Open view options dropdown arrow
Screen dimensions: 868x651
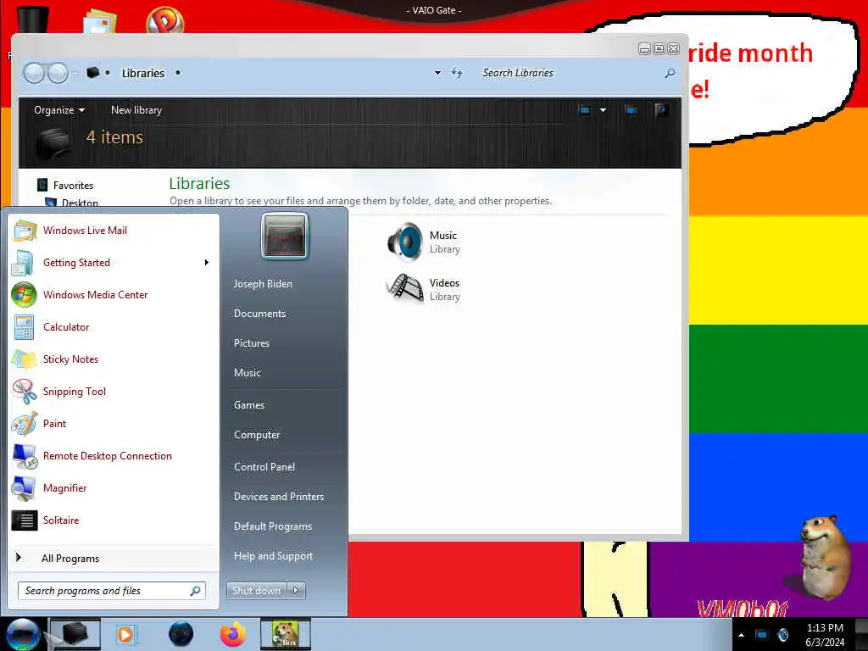pyautogui.click(x=603, y=110)
